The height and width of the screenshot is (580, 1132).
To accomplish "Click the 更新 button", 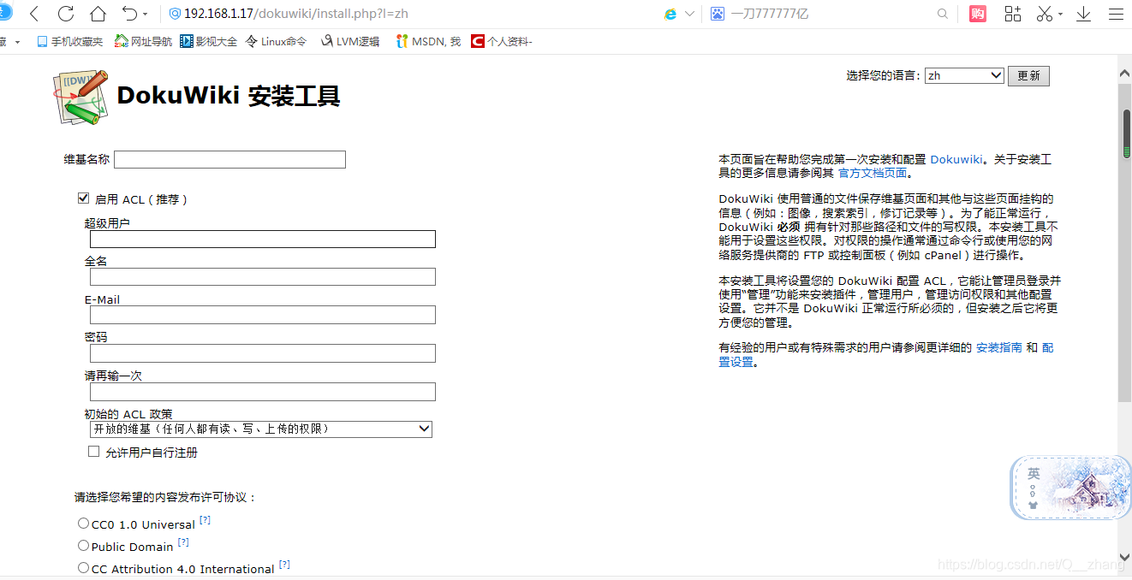I will tap(1028, 75).
